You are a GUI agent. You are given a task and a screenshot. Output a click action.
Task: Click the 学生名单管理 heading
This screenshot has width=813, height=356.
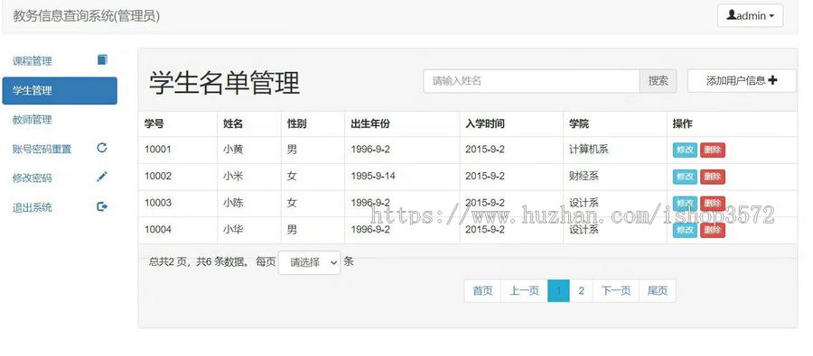(x=225, y=83)
